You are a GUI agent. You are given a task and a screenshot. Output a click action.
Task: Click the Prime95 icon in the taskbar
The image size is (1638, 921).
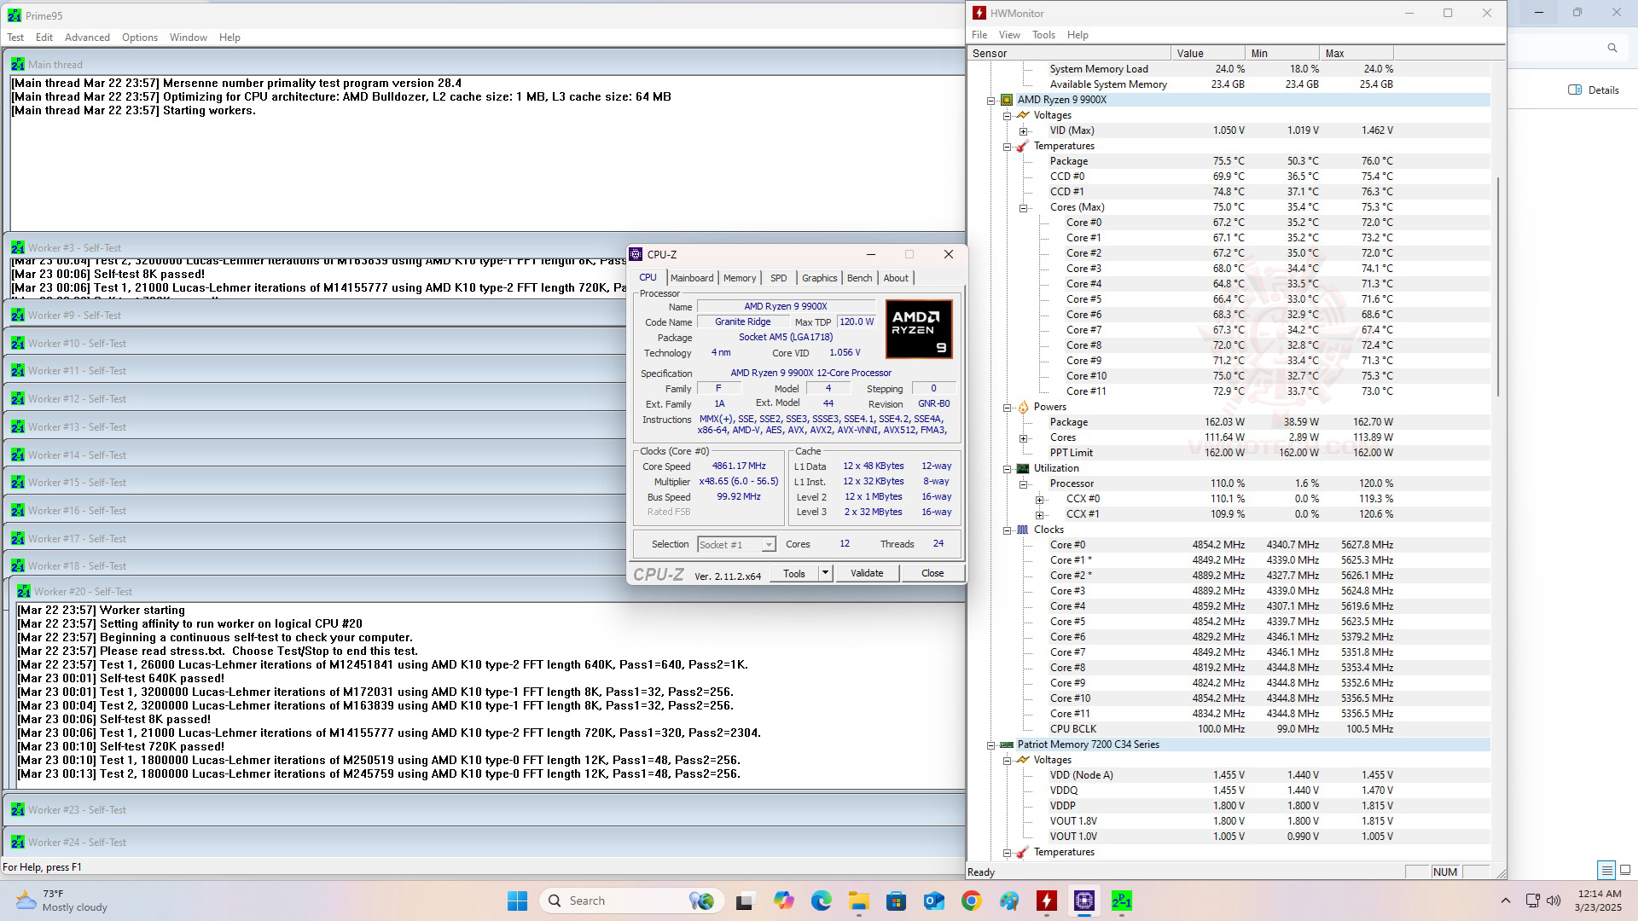[1121, 901]
